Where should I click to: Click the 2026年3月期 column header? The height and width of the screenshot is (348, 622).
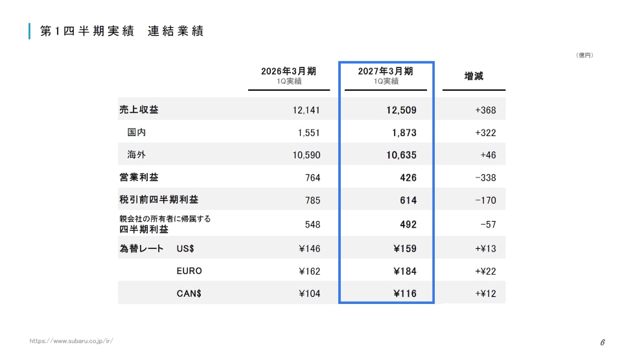click(289, 75)
